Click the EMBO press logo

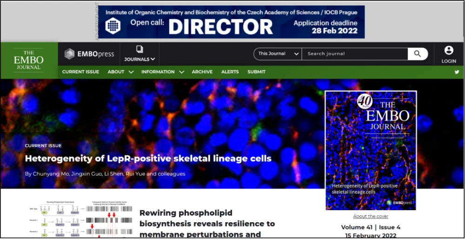[89, 54]
